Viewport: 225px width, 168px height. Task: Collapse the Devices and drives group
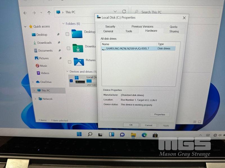click(x=67, y=72)
